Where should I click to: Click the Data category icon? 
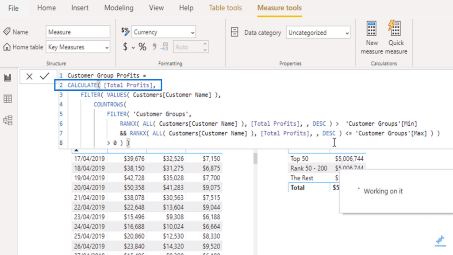[234, 32]
